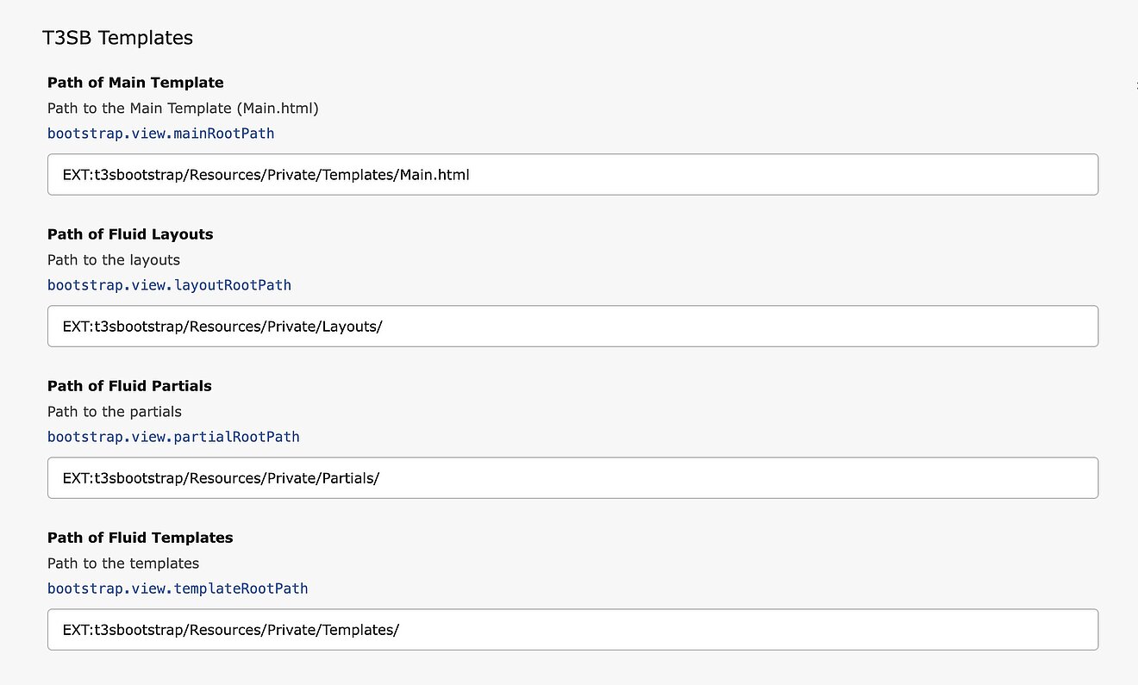Click the "Path to the Main Template (Main.html)" description
Screen dimensions: 1138x685
pos(183,109)
